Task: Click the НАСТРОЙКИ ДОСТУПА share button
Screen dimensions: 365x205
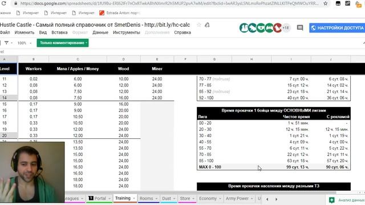Action: pyautogui.click(x=337, y=28)
